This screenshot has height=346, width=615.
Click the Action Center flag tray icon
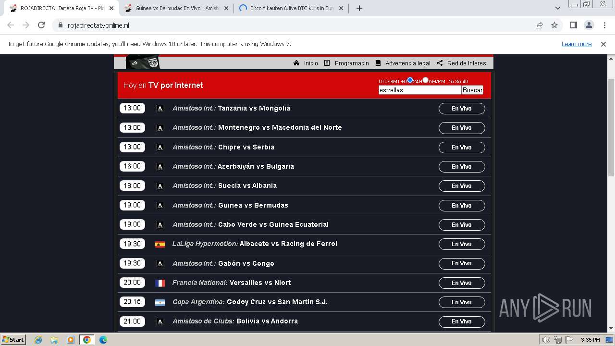569,340
